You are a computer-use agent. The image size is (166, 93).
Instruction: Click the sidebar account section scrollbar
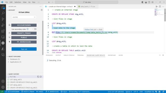click(43, 38)
